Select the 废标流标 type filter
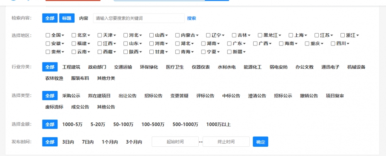This screenshot has width=386, height=156. pos(54,107)
